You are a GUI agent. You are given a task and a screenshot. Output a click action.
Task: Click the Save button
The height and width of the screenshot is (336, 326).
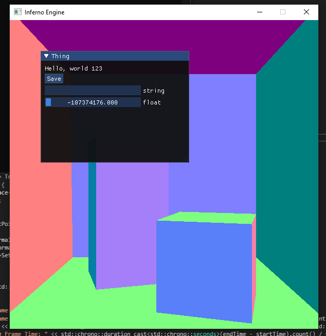point(53,79)
